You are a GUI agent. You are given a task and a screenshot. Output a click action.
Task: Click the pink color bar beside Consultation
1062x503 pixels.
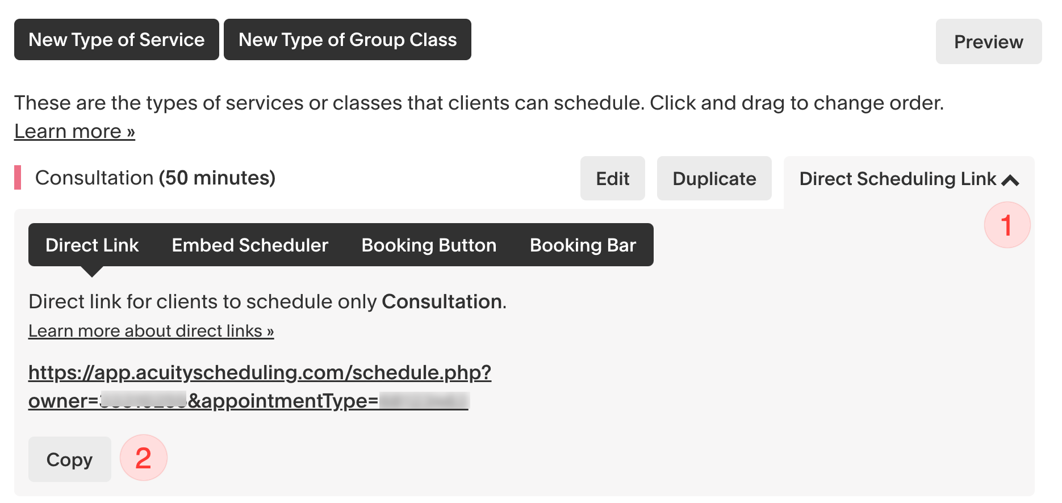(18, 178)
